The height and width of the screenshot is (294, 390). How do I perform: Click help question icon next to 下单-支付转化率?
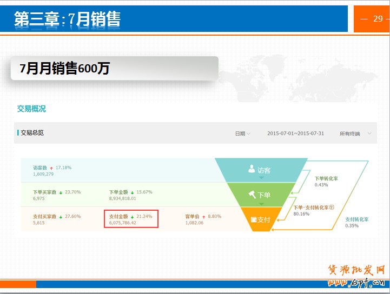pos(332,207)
